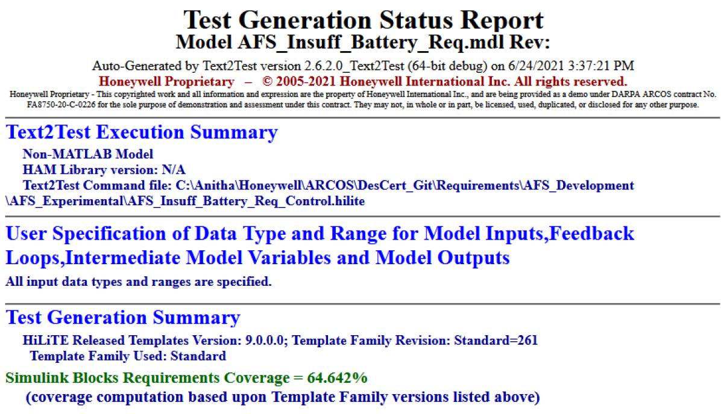Click the red 'Honeywell Proprietary' copyright line
The image size is (721, 414).
363,82
